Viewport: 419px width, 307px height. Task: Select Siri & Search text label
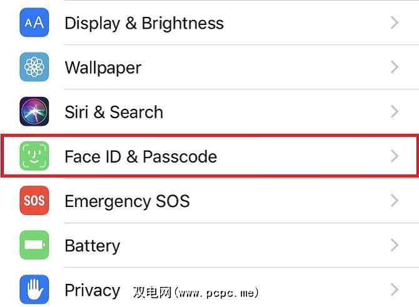[x=114, y=112]
